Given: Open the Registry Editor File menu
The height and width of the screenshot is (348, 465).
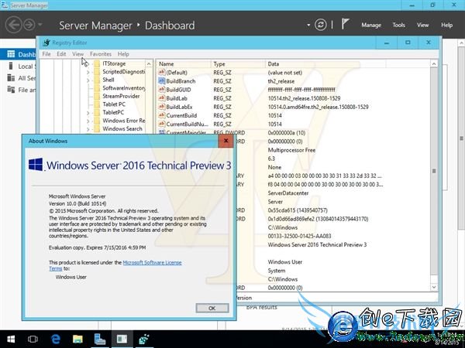Looking at the screenshot, I should 46,54.
